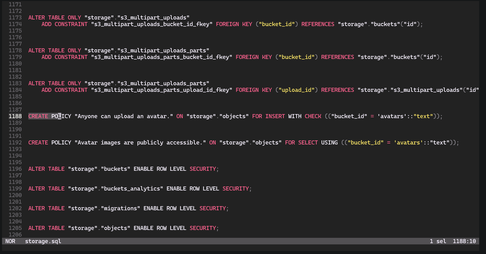486x254 pixels.
Task: Click the "buckets" table name on line 1196
Action: point(116,169)
